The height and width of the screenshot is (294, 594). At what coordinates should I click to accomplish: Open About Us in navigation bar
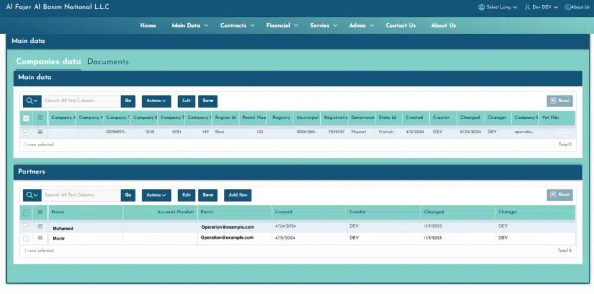click(444, 26)
